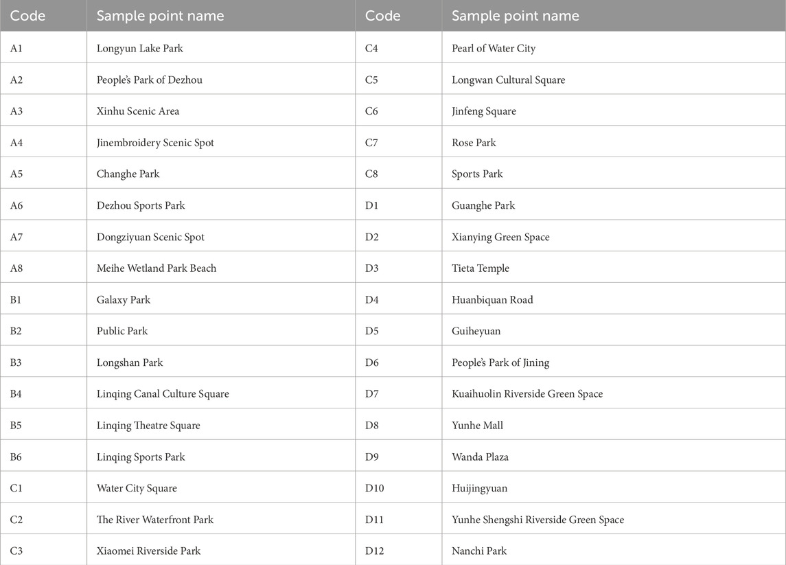Select Longwan Cultural Square entry
The image size is (786, 565).
click(509, 80)
